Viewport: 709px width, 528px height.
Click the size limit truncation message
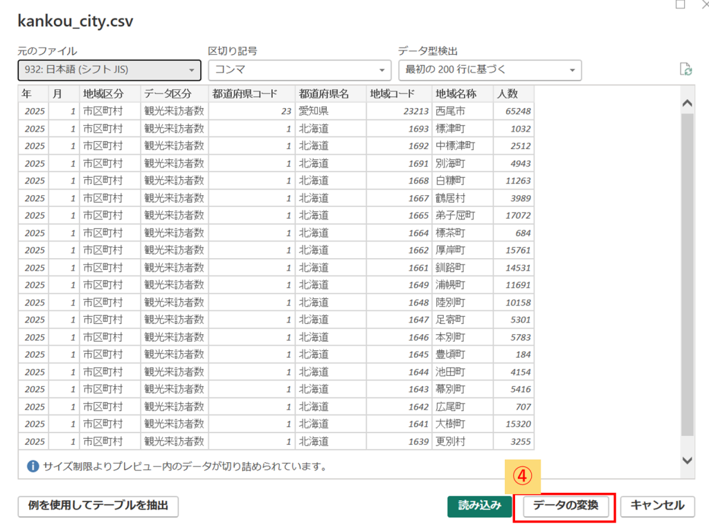pos(185,466)
